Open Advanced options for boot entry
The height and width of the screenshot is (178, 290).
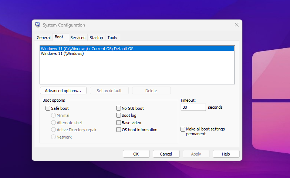point(63,91)
